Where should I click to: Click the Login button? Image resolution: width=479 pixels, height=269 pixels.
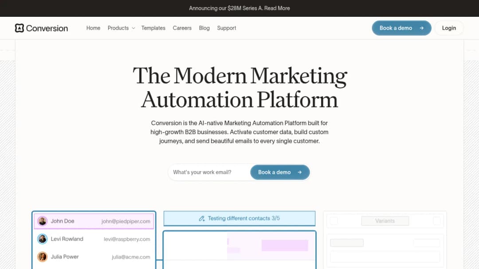click(x=449, y=28)
